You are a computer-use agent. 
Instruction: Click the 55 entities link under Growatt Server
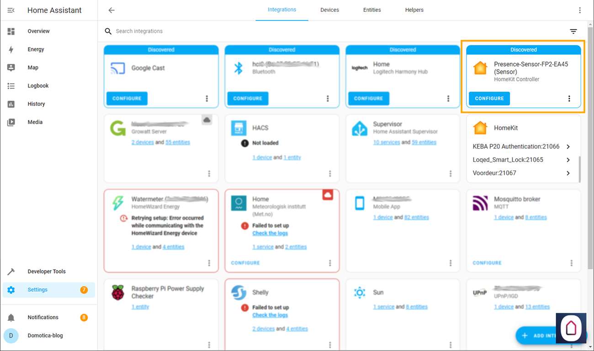click(x=178, y=142)
